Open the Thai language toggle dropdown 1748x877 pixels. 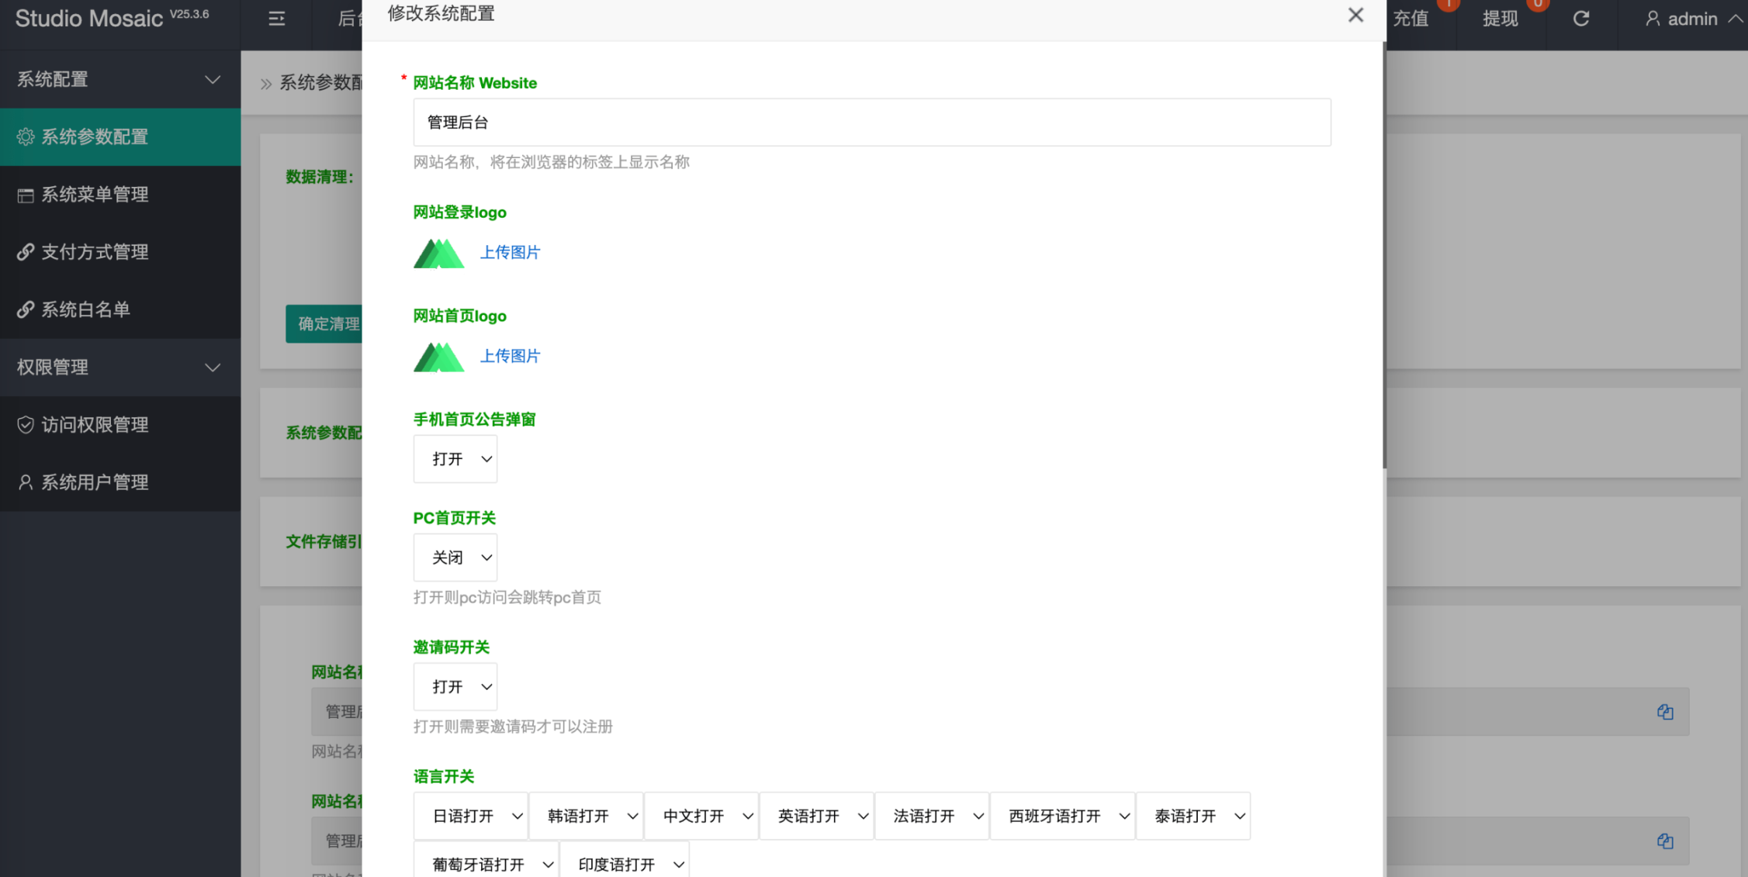coord(1192,816)
